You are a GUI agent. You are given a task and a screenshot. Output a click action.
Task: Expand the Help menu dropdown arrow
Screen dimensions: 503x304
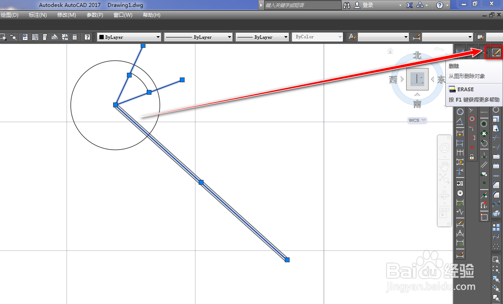(447, 6)
